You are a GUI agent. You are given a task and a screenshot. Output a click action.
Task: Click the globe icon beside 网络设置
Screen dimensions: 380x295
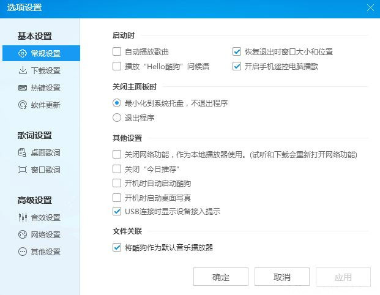pyautogui.click(x=23, y=234)
